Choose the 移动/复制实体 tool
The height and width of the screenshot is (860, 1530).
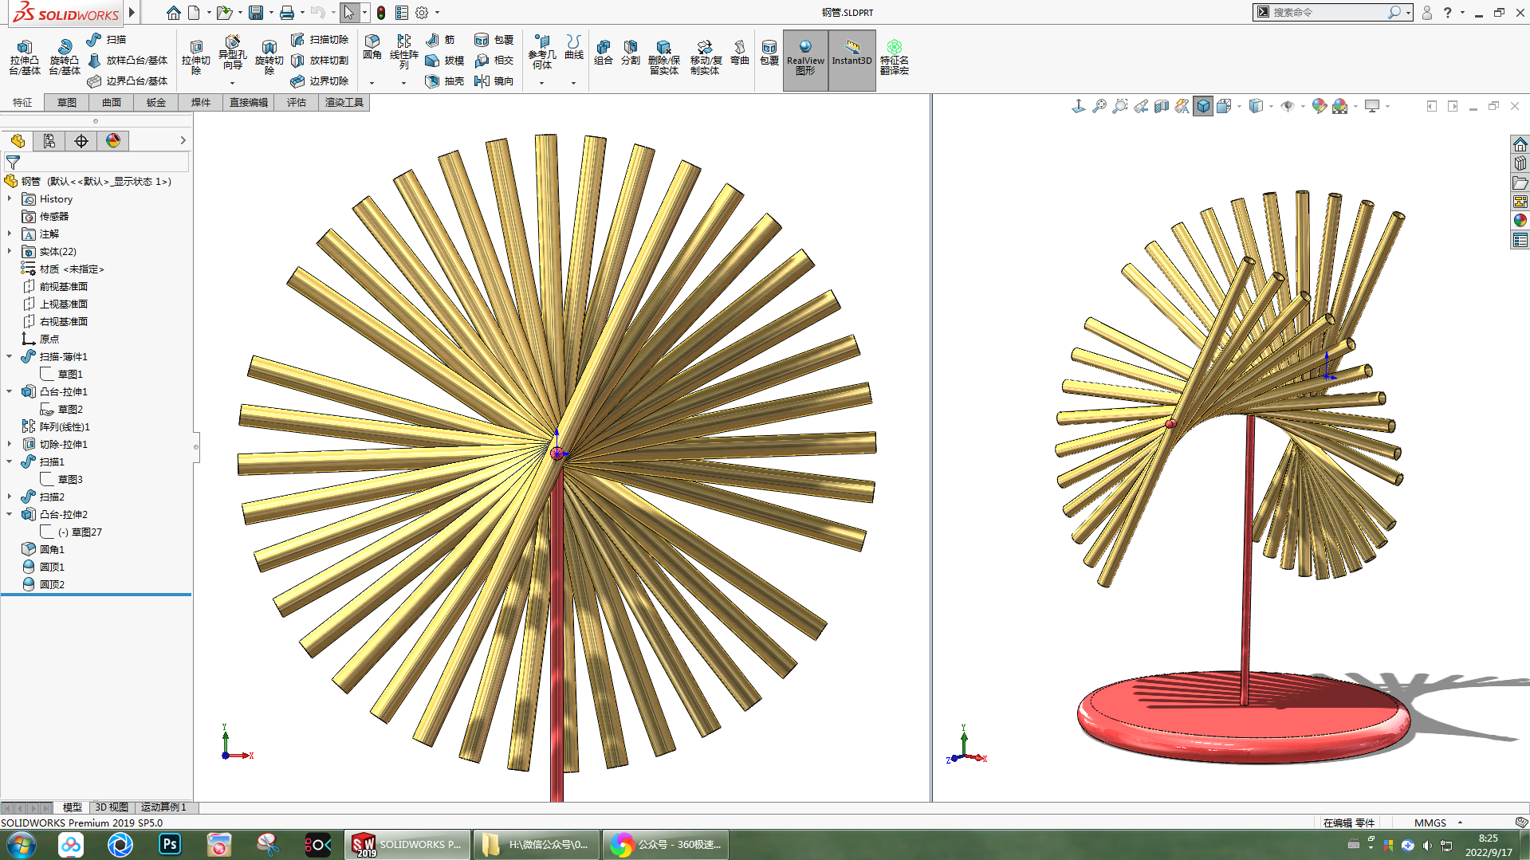(706, 57)
